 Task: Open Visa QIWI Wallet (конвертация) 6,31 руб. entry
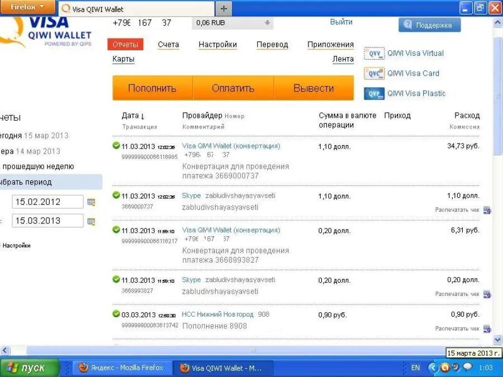coord(231,230)
